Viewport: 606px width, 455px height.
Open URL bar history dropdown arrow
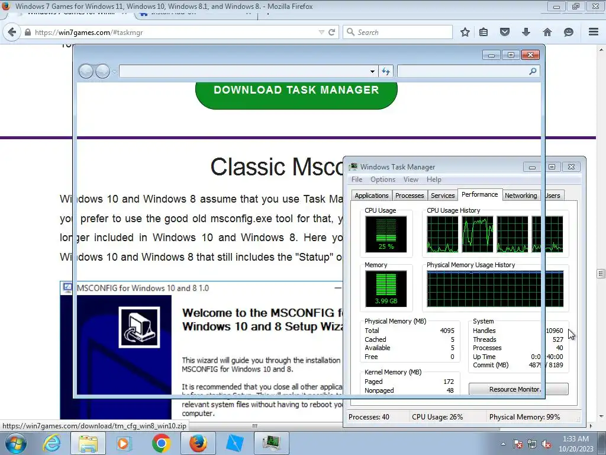click(321, 32)
